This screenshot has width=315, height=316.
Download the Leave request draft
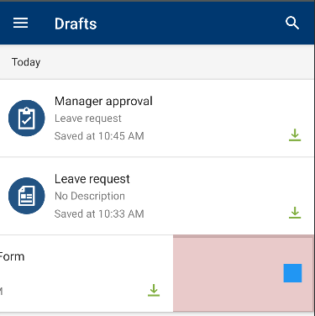click(x=295, y=213)
